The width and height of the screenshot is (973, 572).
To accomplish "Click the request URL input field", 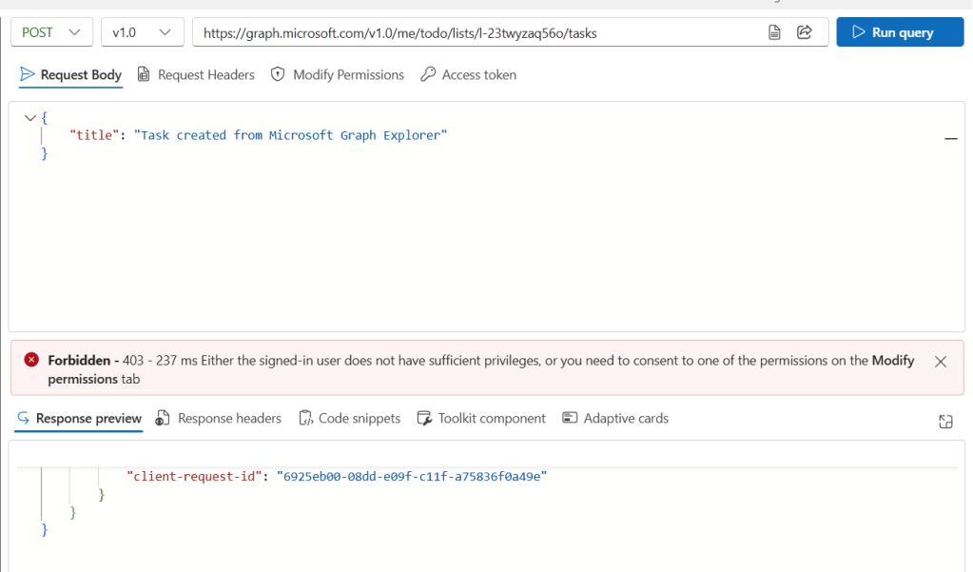I will [x=476, y=31].
